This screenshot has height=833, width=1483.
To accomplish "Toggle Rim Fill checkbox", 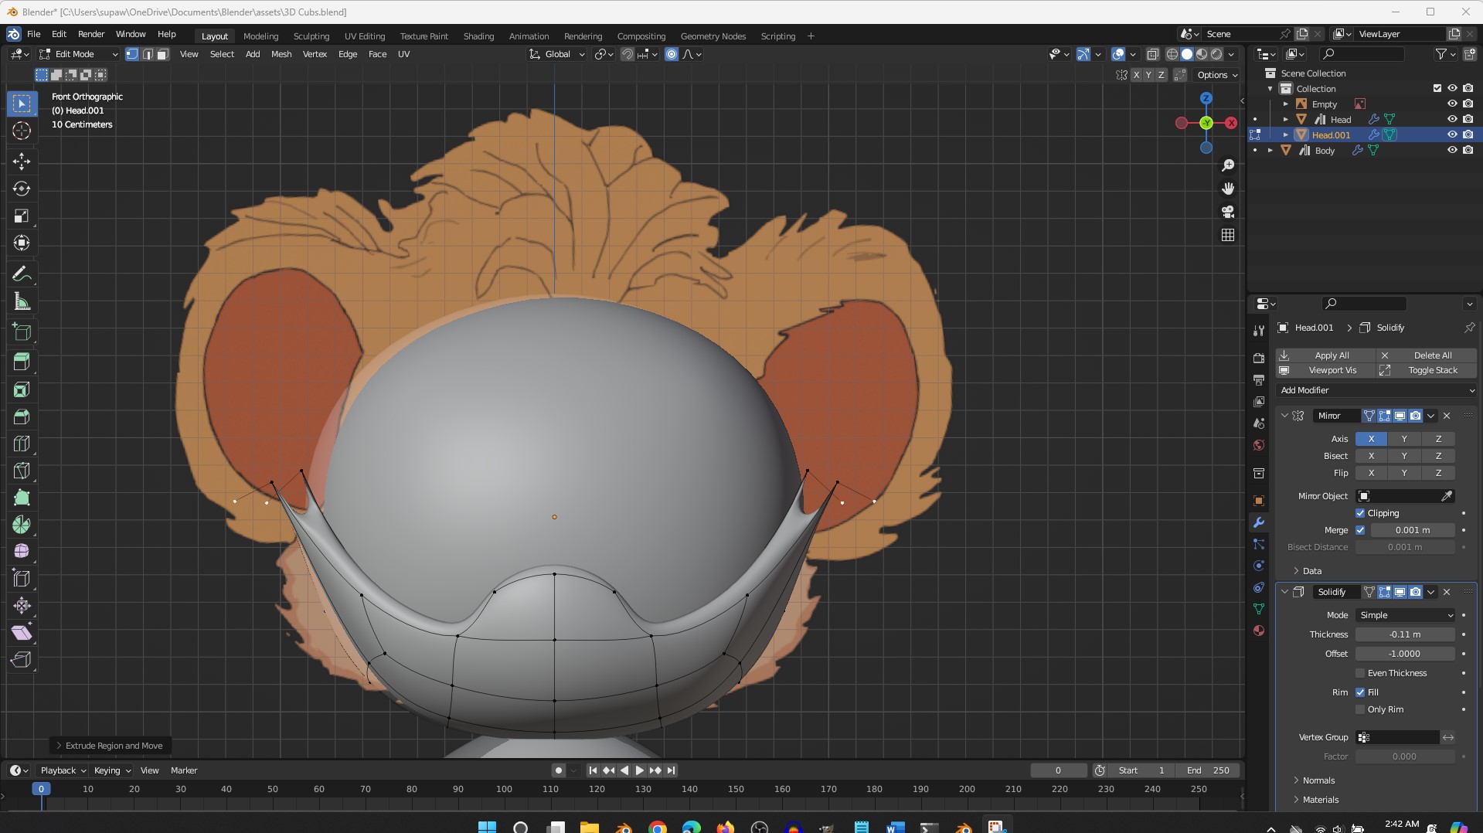I will point(1360,692).
